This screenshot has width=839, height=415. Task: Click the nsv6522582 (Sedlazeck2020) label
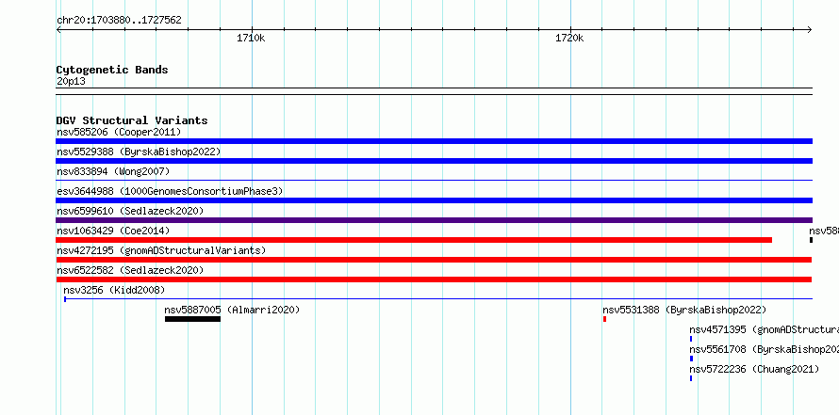click(x=130, y=270)
